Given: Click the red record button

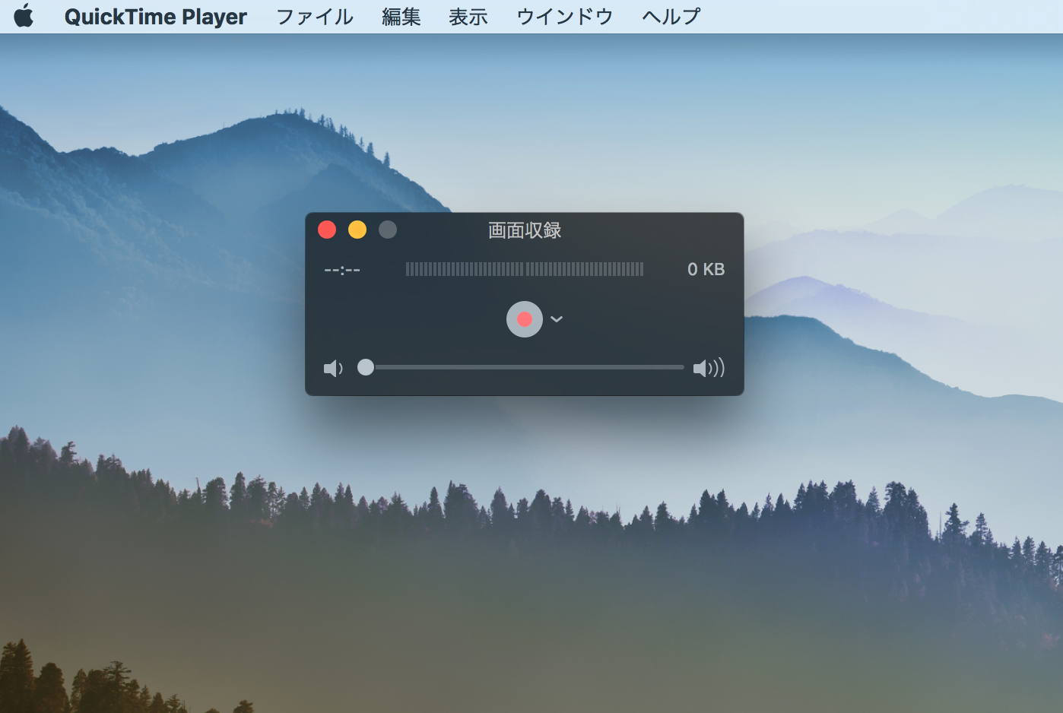Looking at the screenshot, I should click(523, 319).
